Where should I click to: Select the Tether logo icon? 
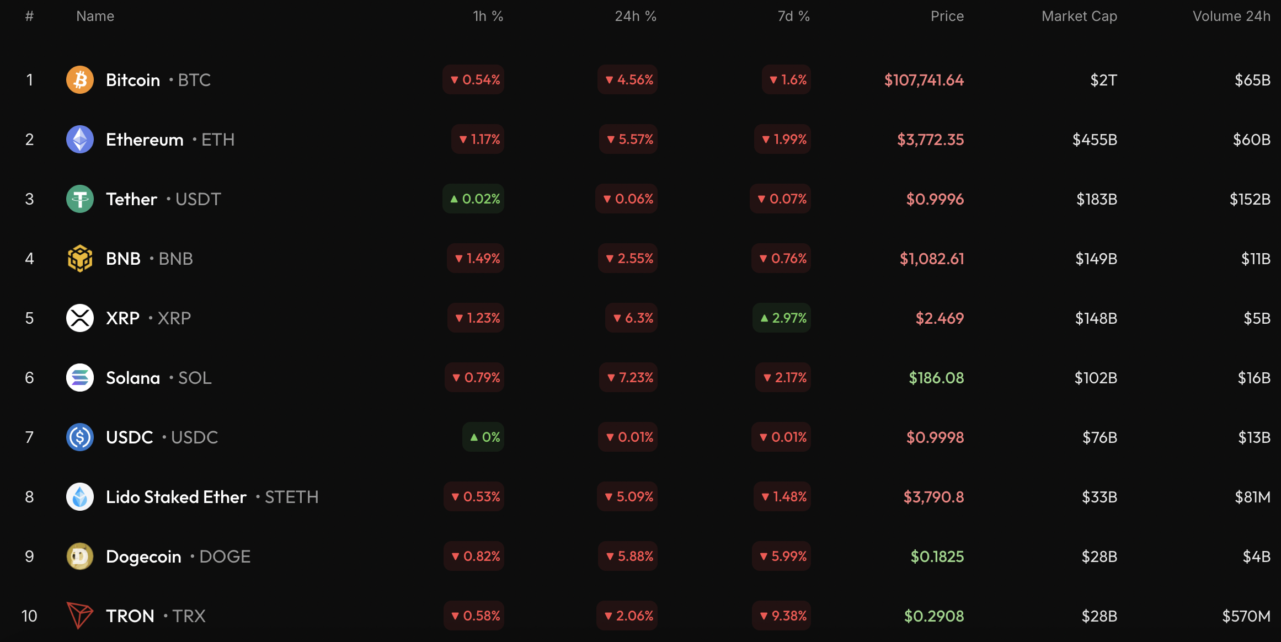[x=80, y=199]
